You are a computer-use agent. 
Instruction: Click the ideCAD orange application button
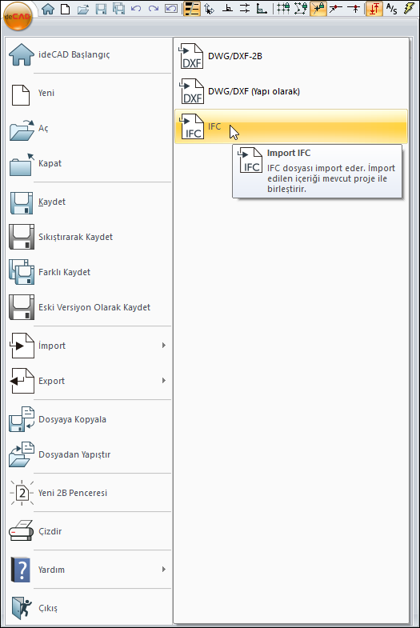(18, 16)
